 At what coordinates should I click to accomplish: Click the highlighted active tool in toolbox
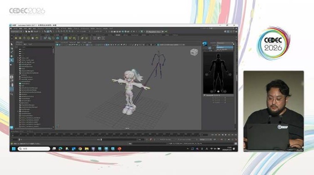point(12,60)
